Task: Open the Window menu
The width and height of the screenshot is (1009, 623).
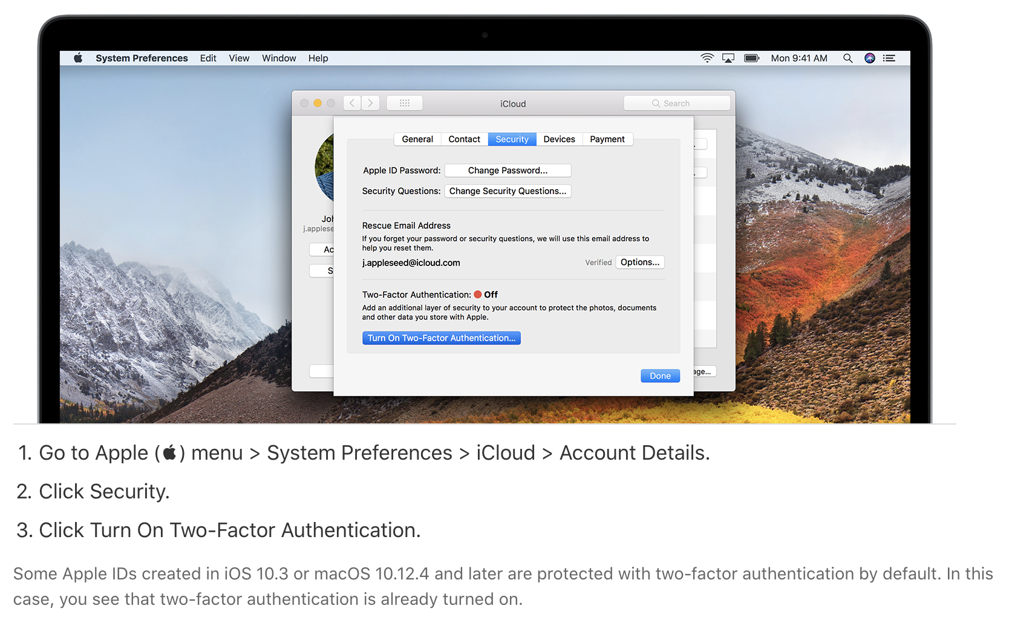Action: pos(279,58)
